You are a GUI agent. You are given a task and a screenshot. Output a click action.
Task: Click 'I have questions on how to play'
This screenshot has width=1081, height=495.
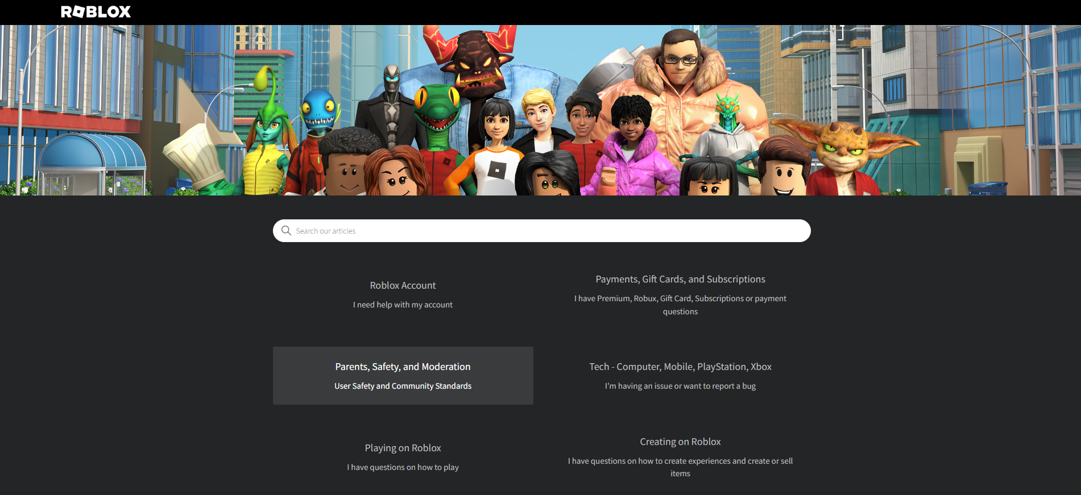click(x=403, y=467)
